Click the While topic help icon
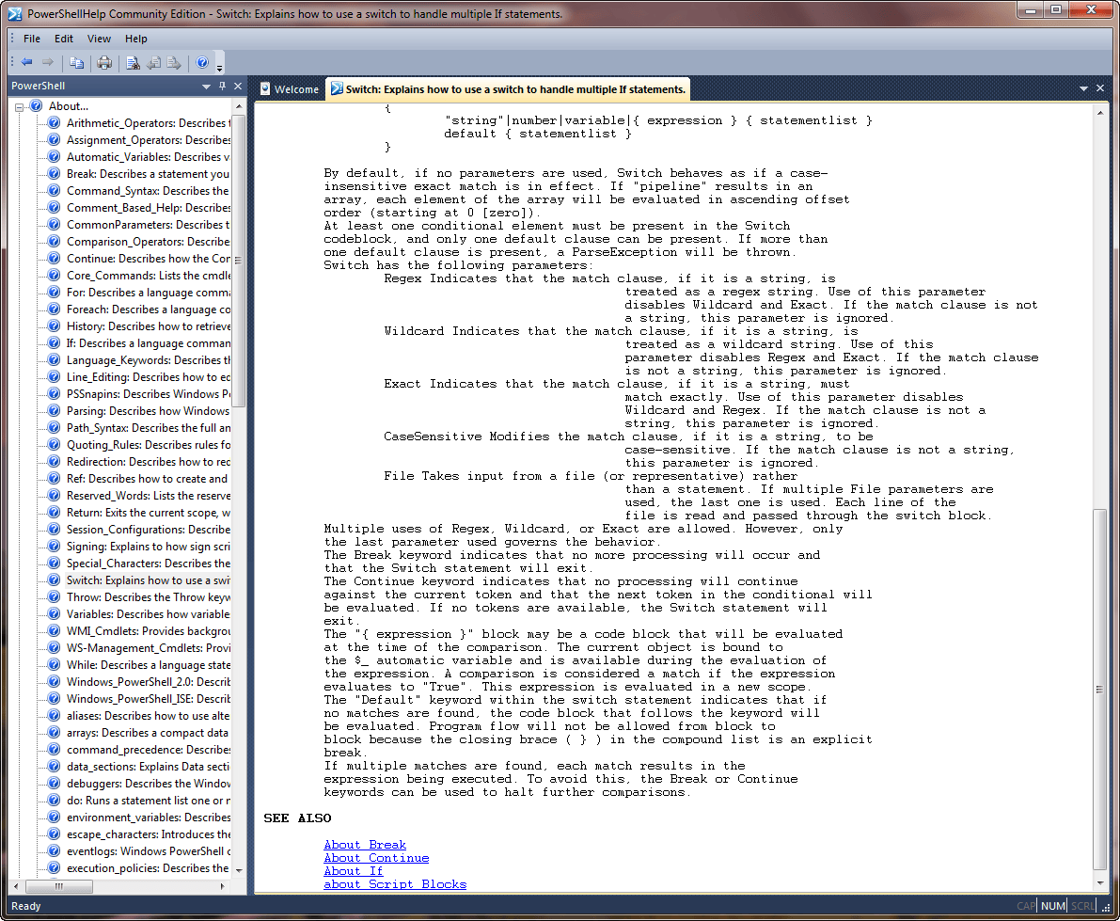Screen dimensions: 1120x921 pyautogui.click(x=54, y=664)
